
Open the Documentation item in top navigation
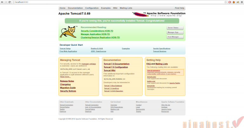pyautogui.click(x=75, y=8)
